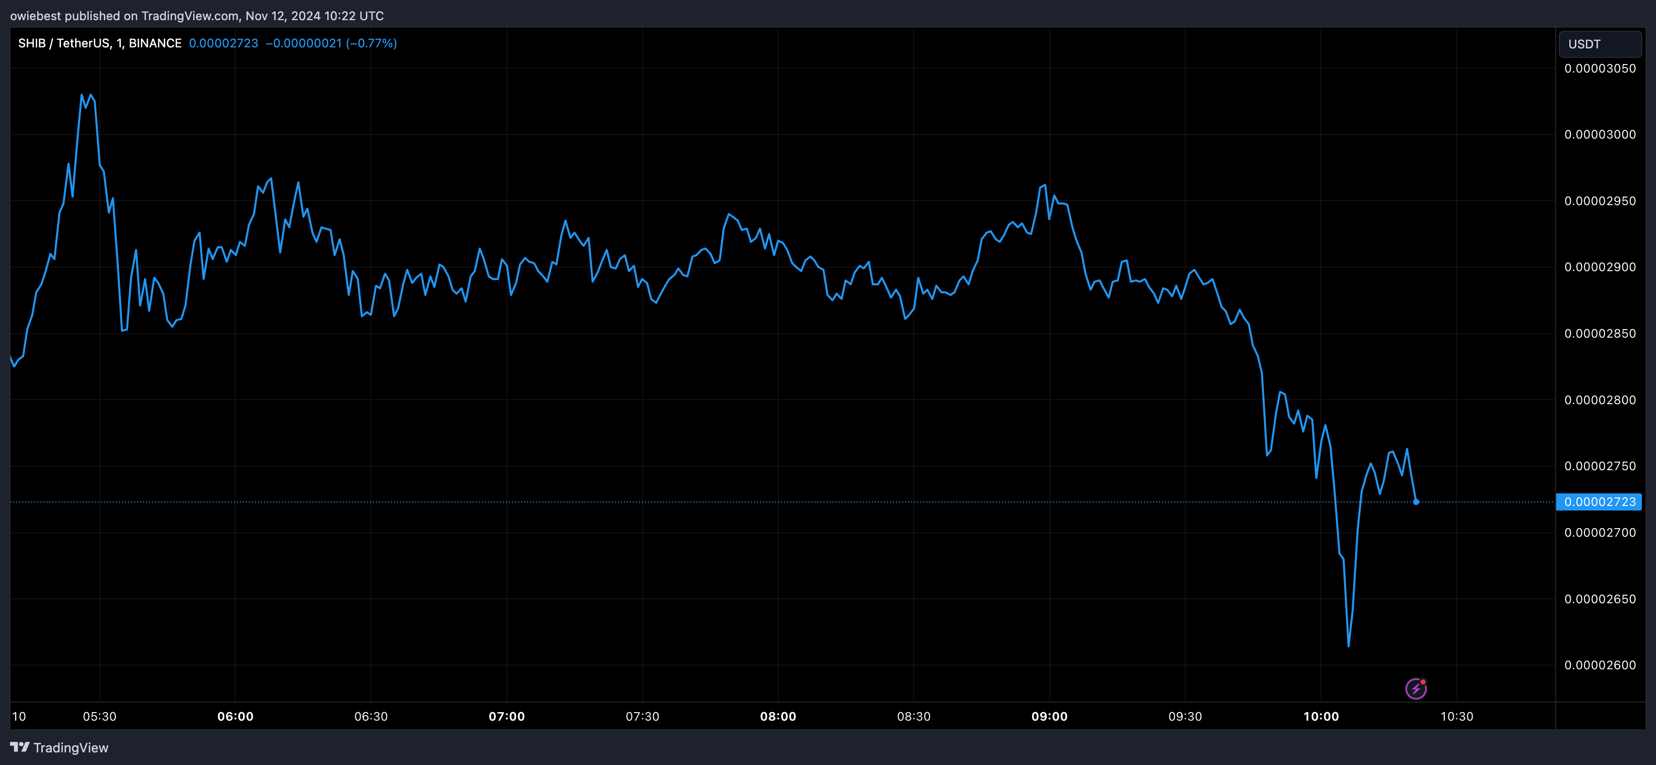Click the TradingView logo icon
Image resolution: width=1656 pixels, height=765 pixels.
pyautogui.click(x=20, y=747)
